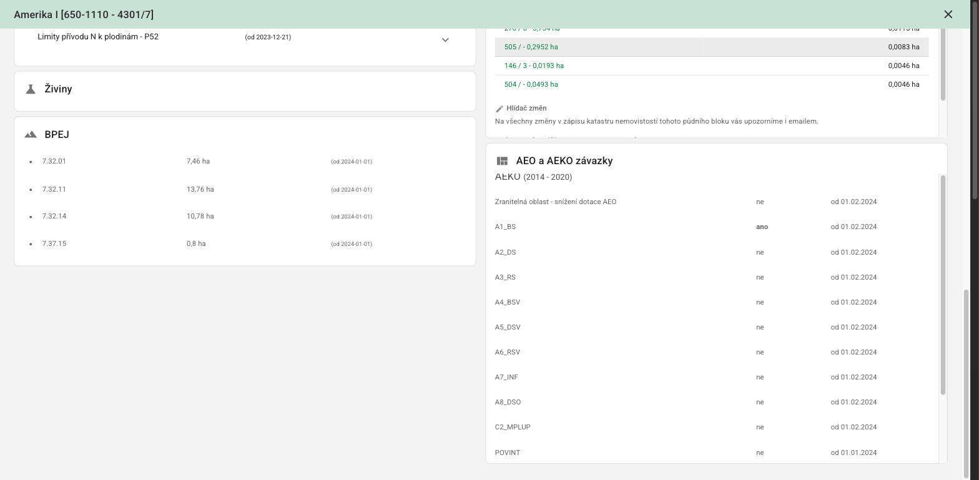Select BPEJ code 7.32.14

click(x=54, y=216)
